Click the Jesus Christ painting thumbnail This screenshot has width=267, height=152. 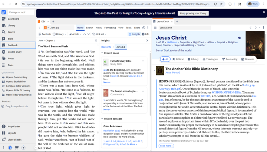pos(255,45)
